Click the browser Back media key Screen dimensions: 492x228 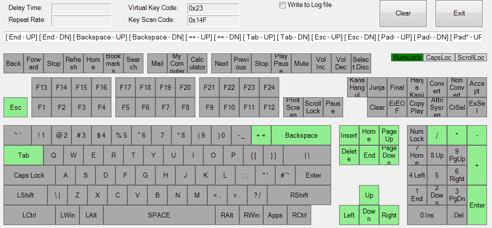tap(13, 63)
